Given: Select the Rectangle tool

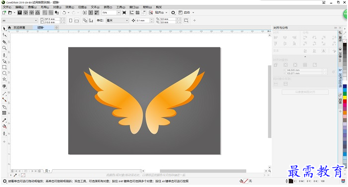Looking at the screenshot, I should tap(4, 67).
